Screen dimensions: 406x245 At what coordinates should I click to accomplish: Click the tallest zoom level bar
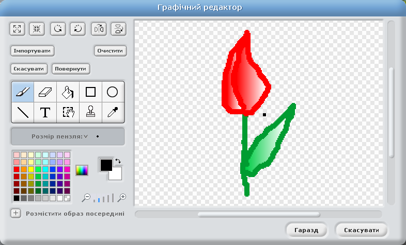[113, 198]
